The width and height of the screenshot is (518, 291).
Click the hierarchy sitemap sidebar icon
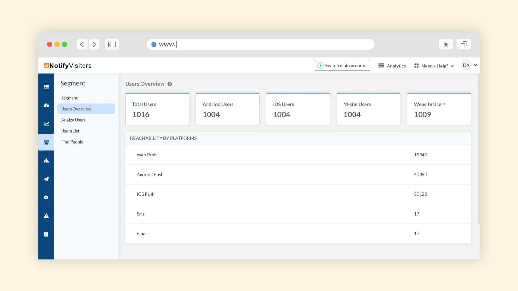pyautogui.click(x=46, y=161)
